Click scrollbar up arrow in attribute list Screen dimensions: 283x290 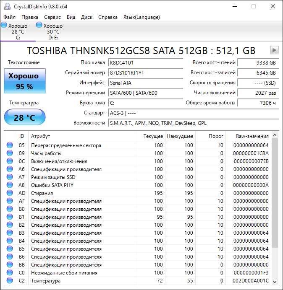(x=275, y=135)
